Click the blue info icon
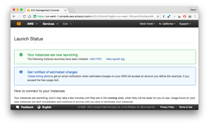209x125 pixels. (21, 72)
